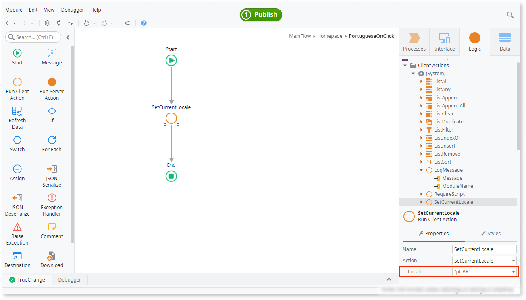The height and width of the screenshot is (300, 526).
Task: Open the Locale value dropdown
Action: [514, 271]
